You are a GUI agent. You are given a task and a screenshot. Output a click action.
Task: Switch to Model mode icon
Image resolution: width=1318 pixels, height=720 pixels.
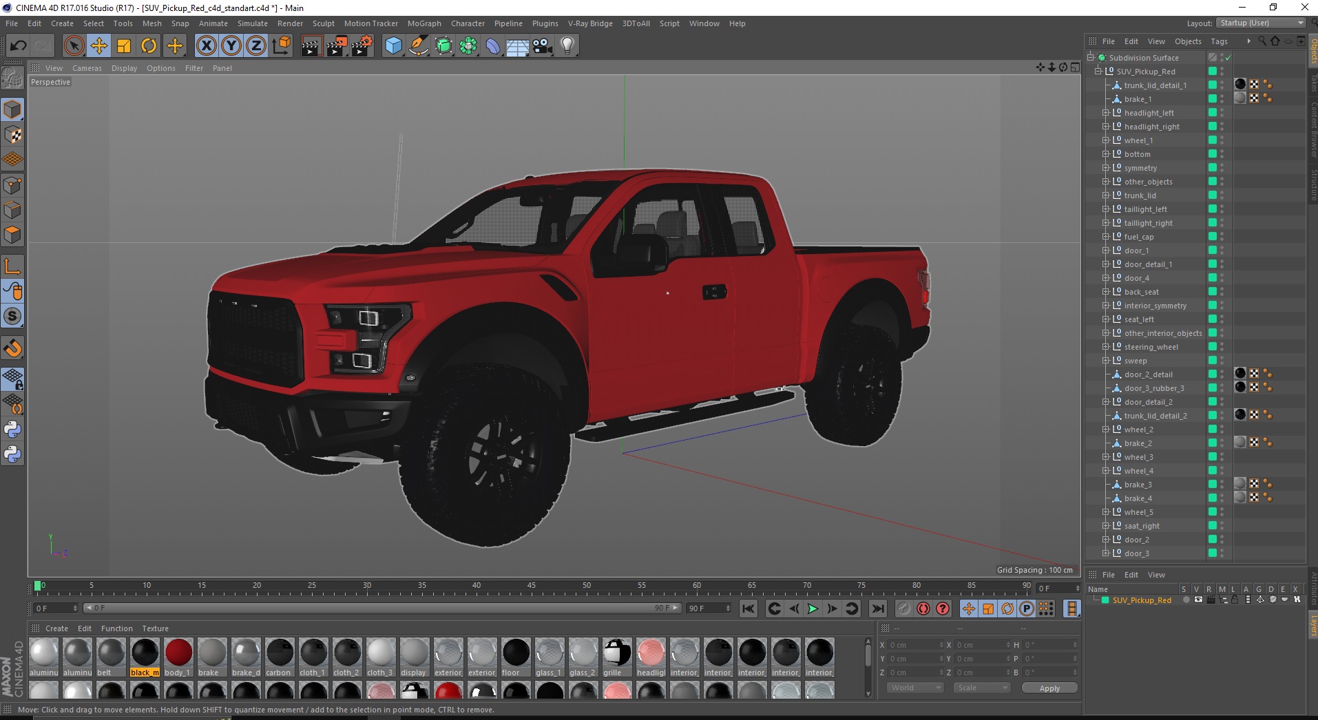click(x=12, y=109)
